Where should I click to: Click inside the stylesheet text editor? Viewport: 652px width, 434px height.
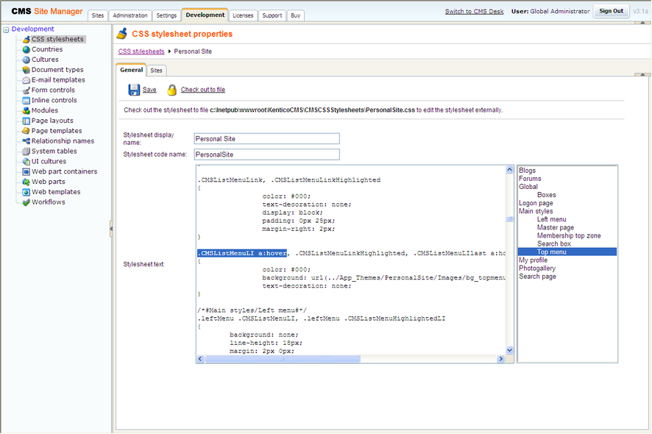pyautogui.click(x=351, y=260)
